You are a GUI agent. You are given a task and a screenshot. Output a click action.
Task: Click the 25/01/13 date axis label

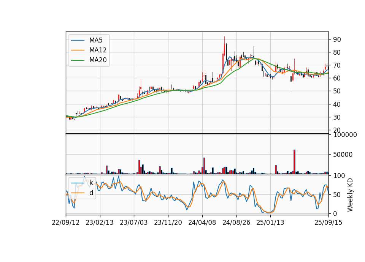pos(270,223)
